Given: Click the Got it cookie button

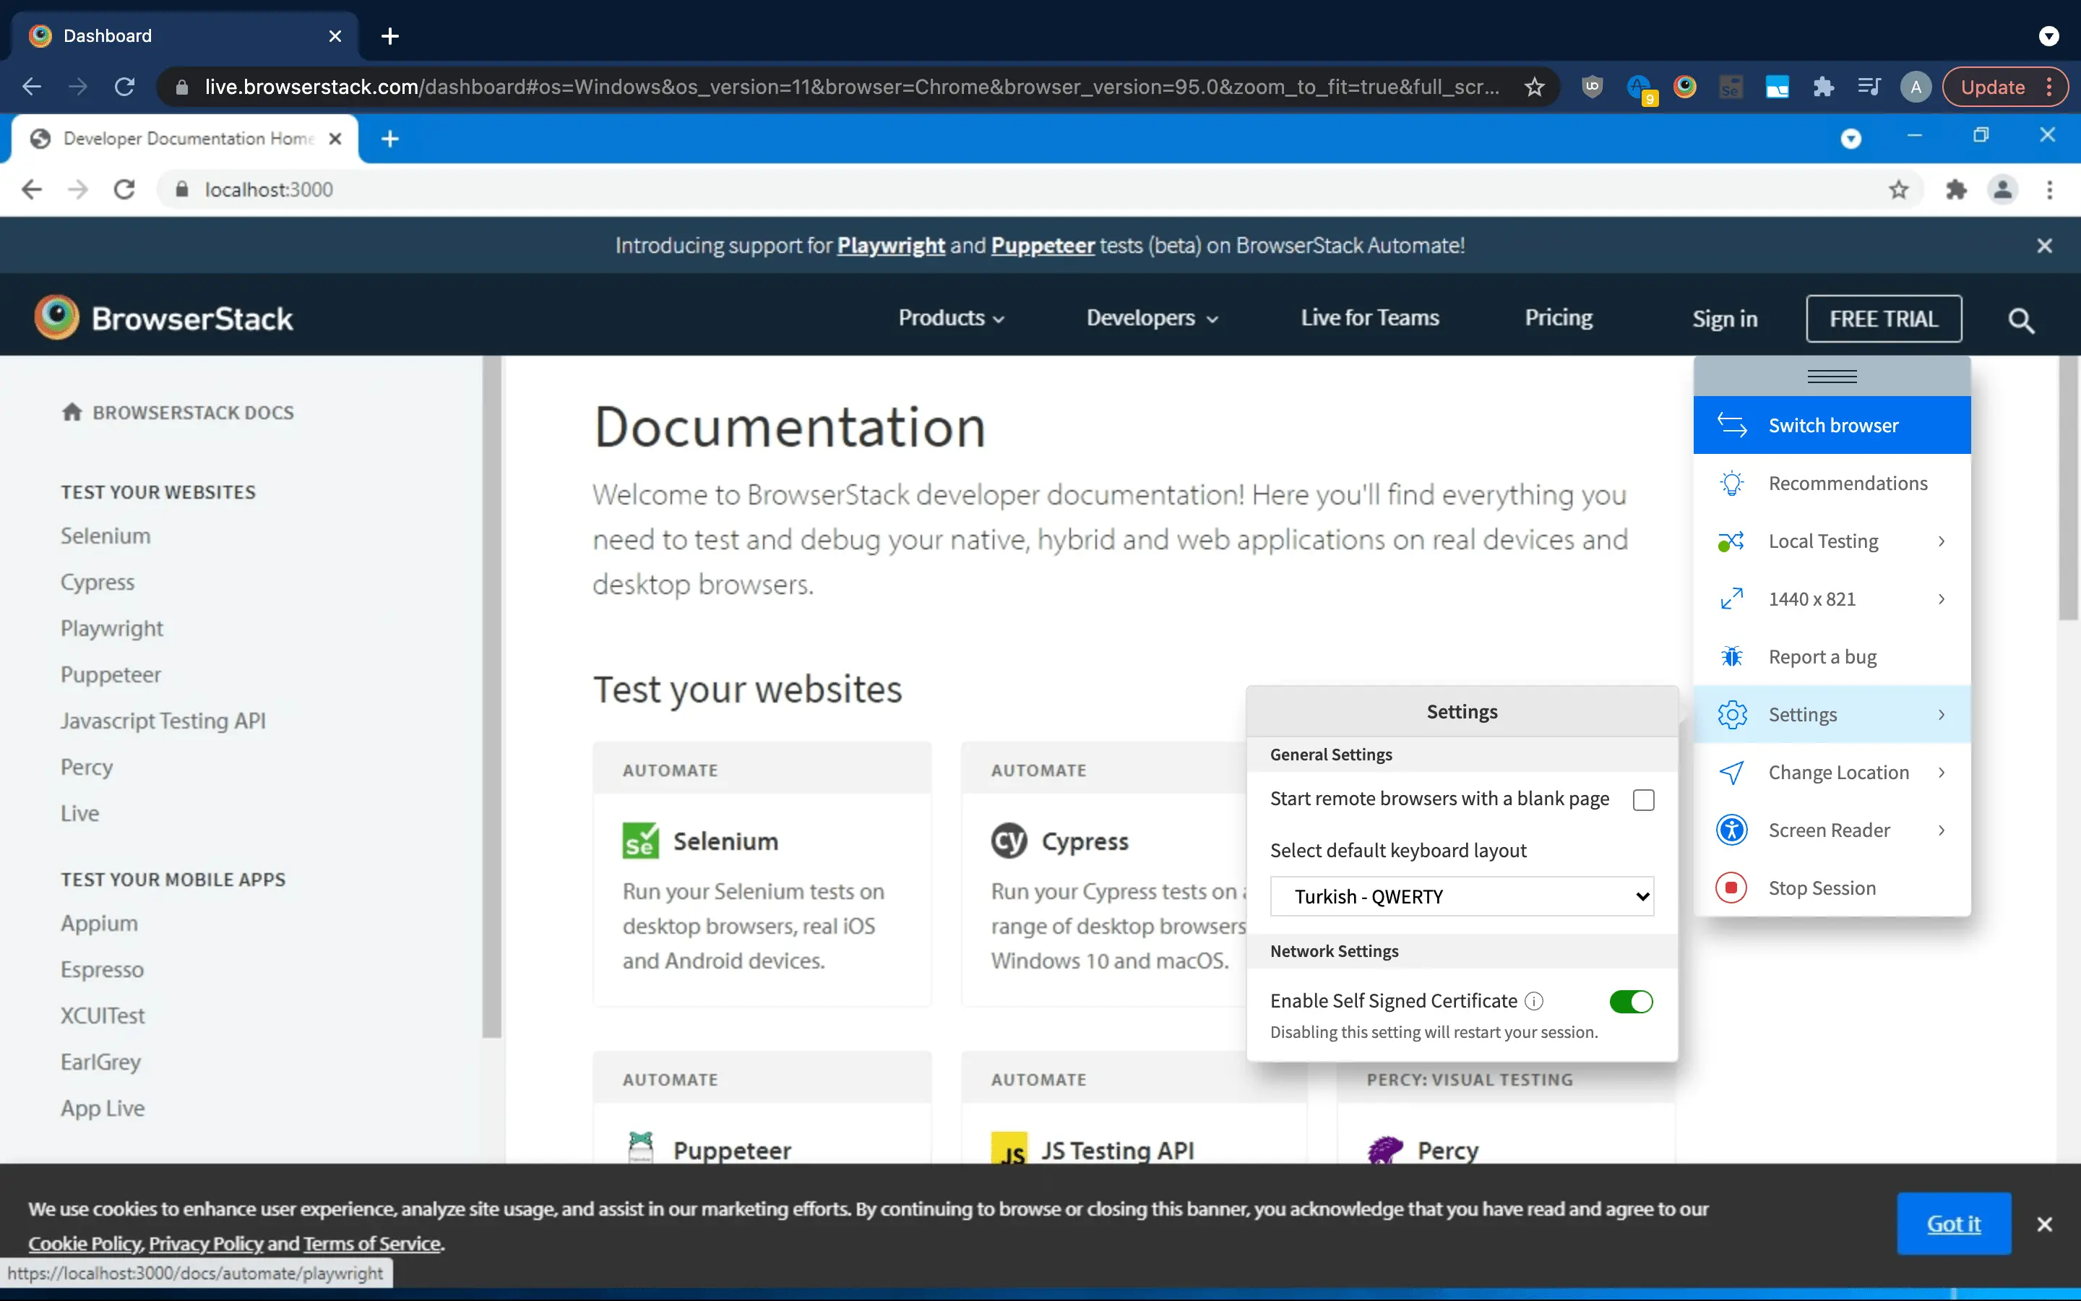Looking at the screenshot, I should (1953, 1224).
